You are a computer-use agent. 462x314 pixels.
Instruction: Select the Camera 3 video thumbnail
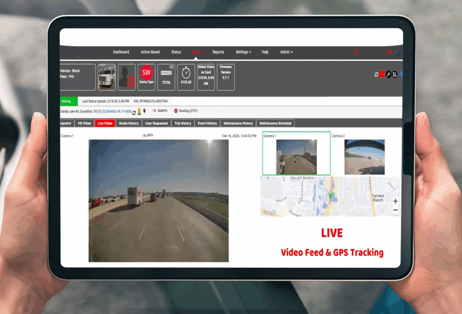tap(365, 157)
